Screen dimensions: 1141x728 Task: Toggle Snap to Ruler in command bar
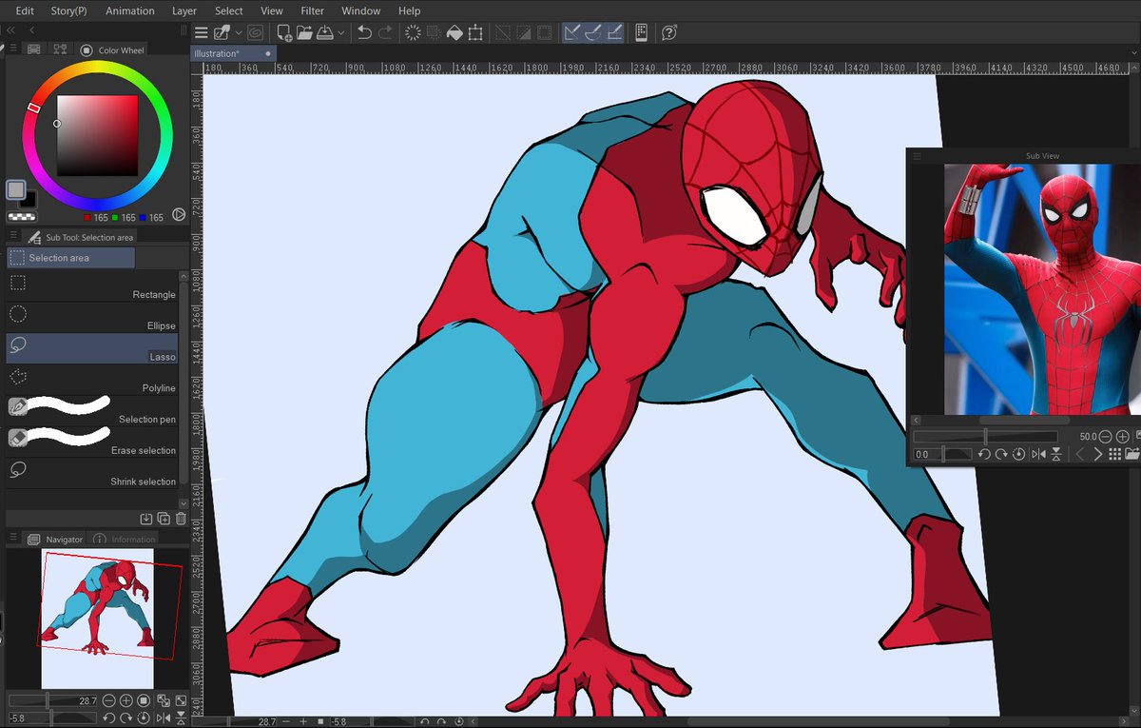pyautogui.click(x=572, y=33)
